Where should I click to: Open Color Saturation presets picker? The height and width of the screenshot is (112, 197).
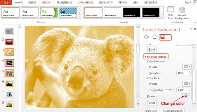coord(187,67)
